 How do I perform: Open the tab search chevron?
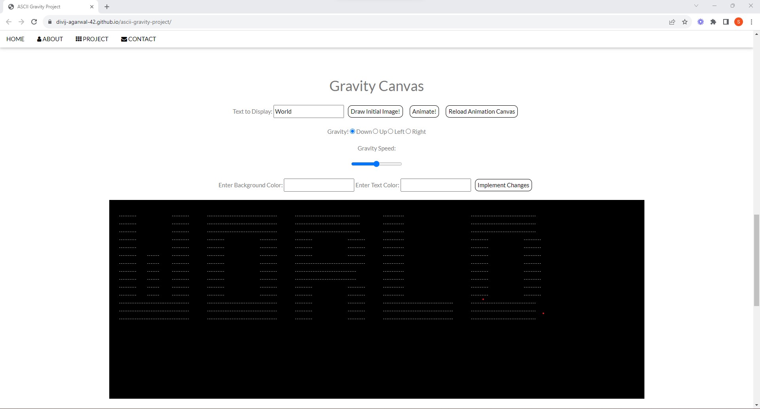696,6
